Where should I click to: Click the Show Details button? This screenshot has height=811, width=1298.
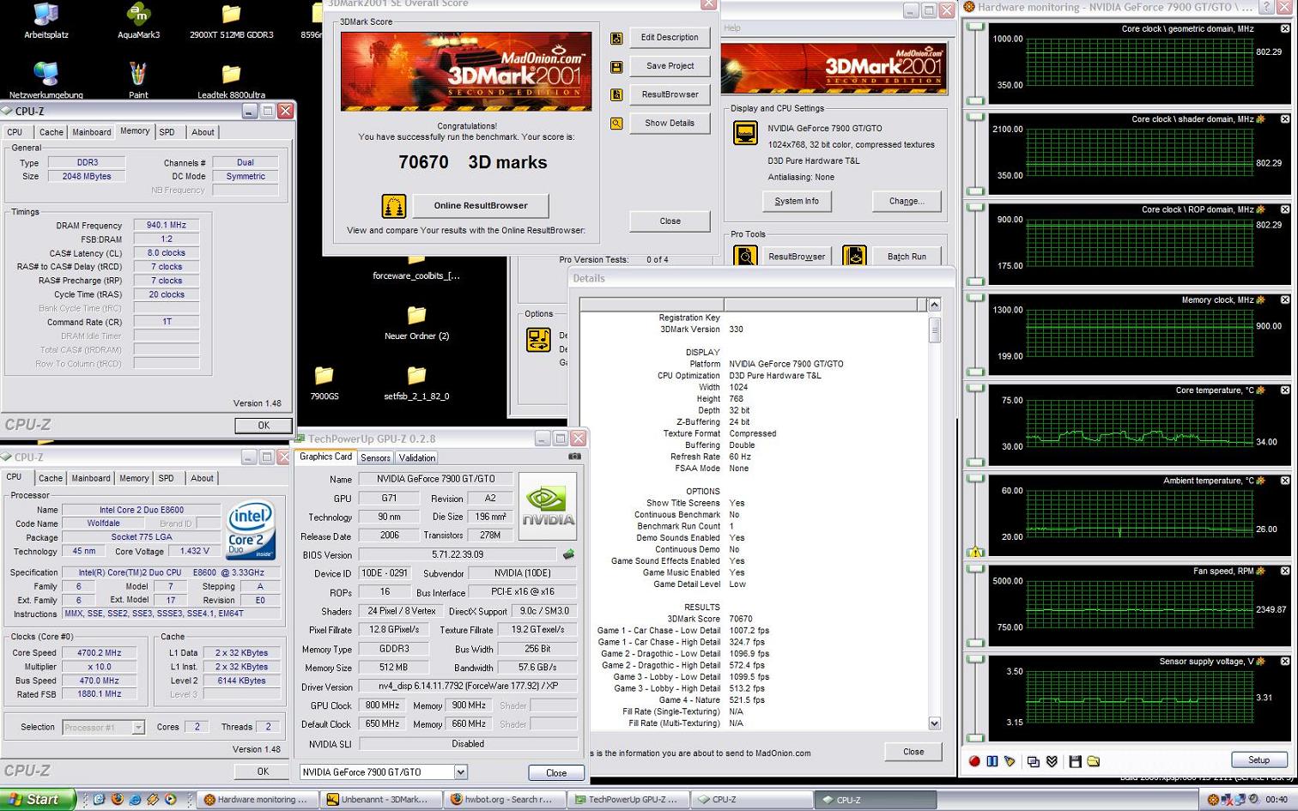(670, 123)
